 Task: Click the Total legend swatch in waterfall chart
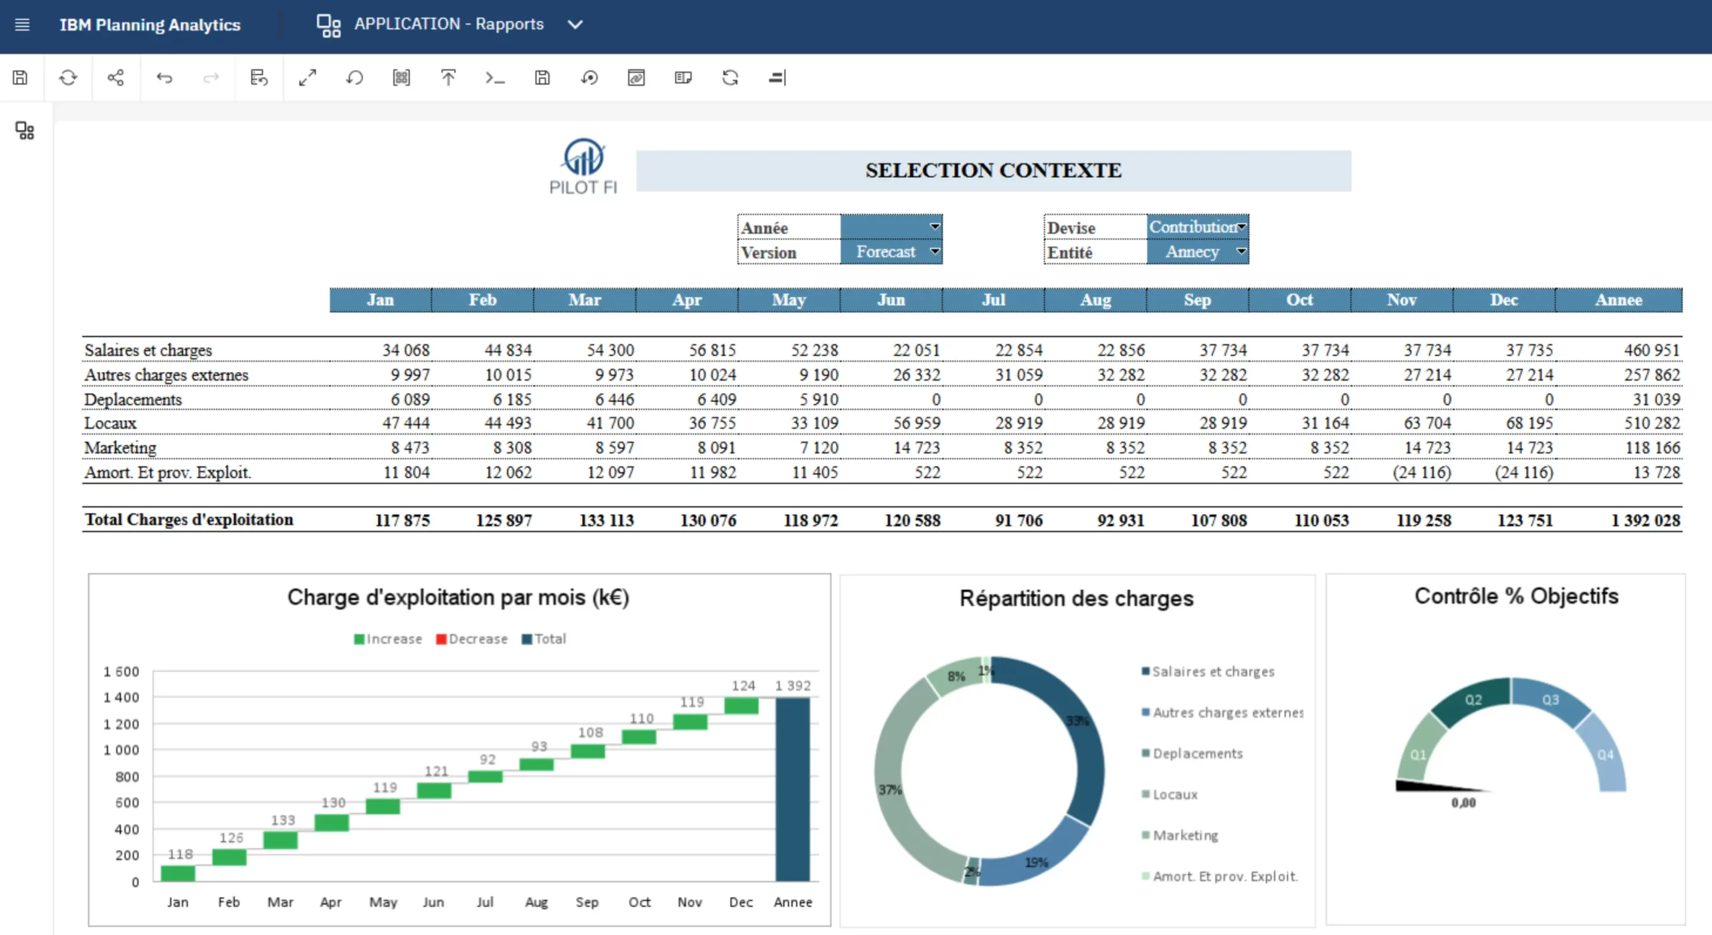tap(527, 639)
